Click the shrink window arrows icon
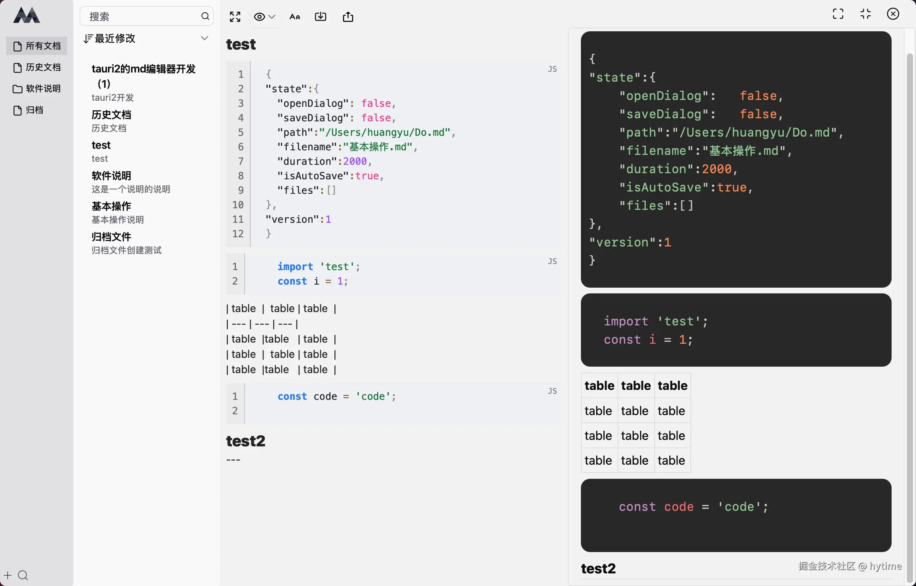 coord(865,14)
